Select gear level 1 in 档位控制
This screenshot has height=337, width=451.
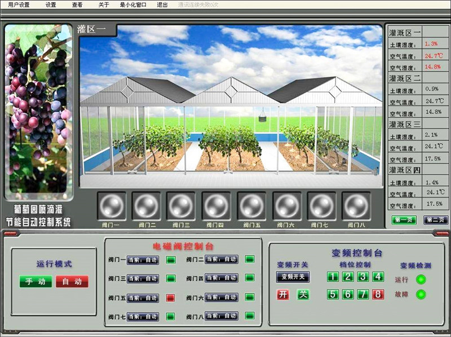(333, 277)
